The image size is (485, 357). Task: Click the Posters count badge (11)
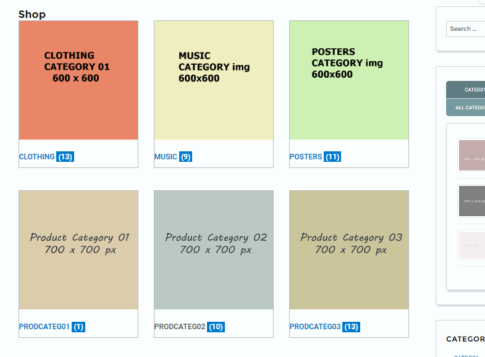332,157
